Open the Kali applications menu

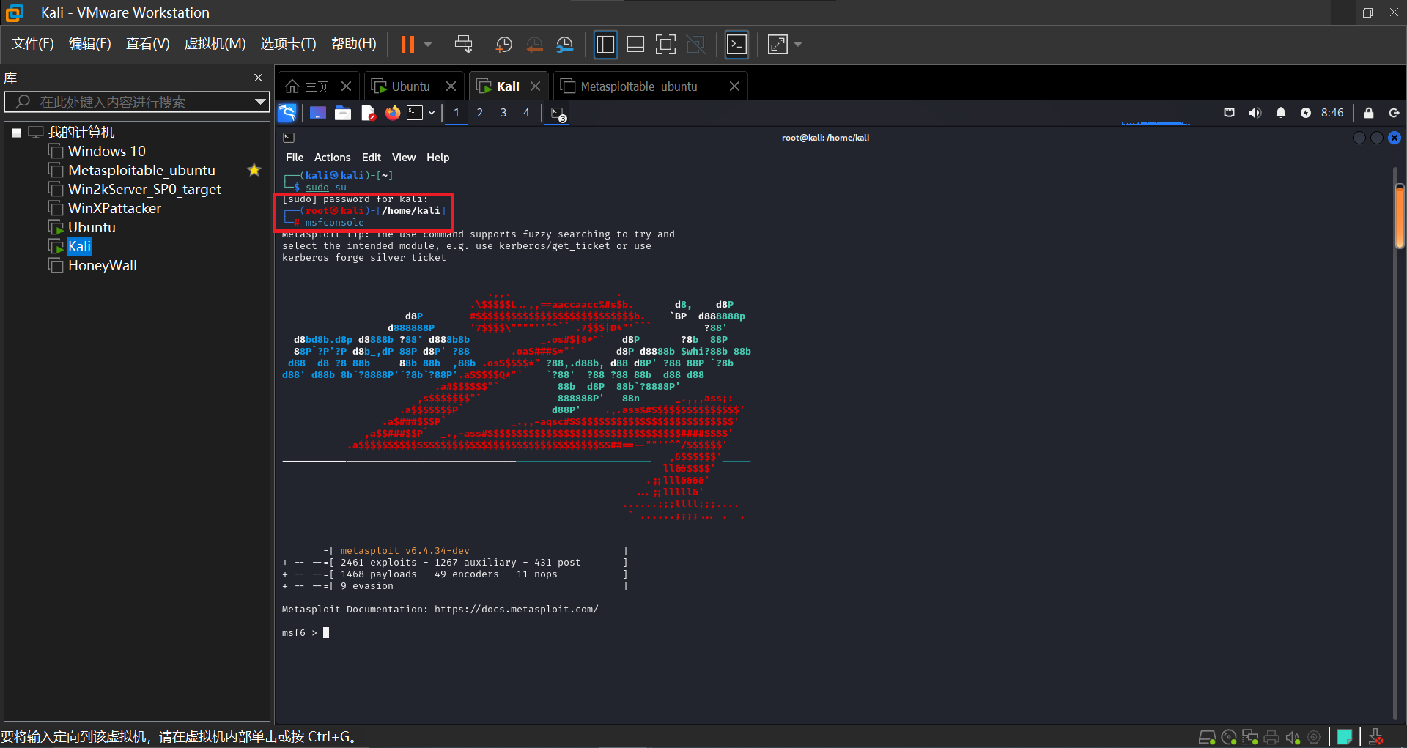point(287,113)
